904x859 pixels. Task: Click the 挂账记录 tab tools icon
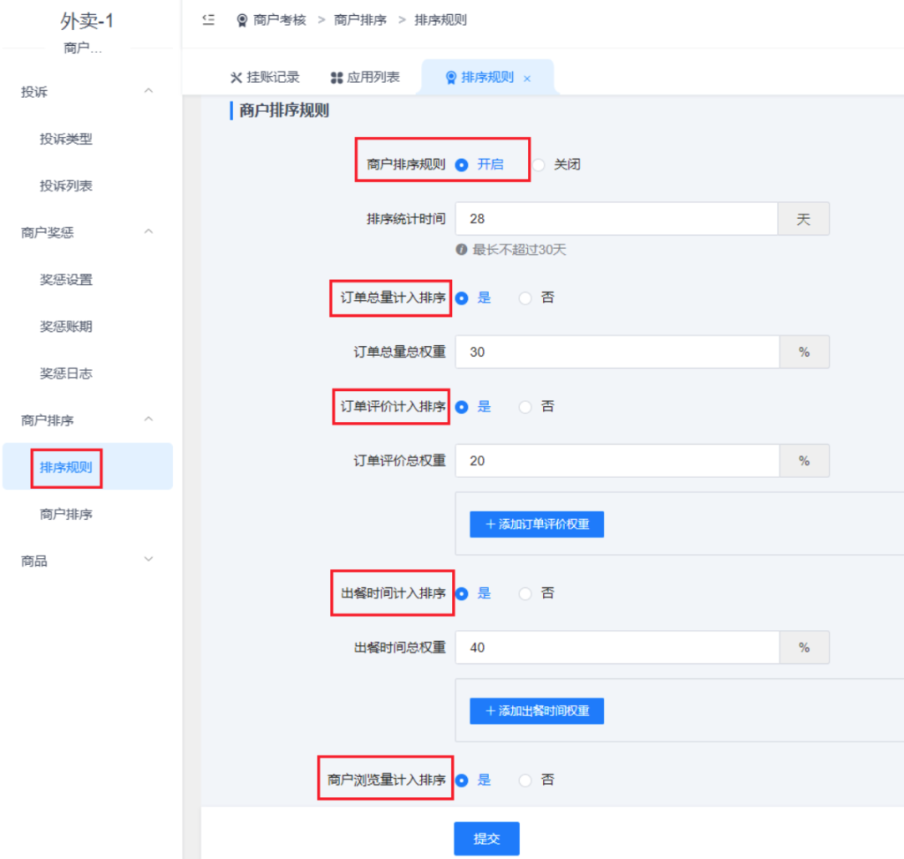pos(236,78)
